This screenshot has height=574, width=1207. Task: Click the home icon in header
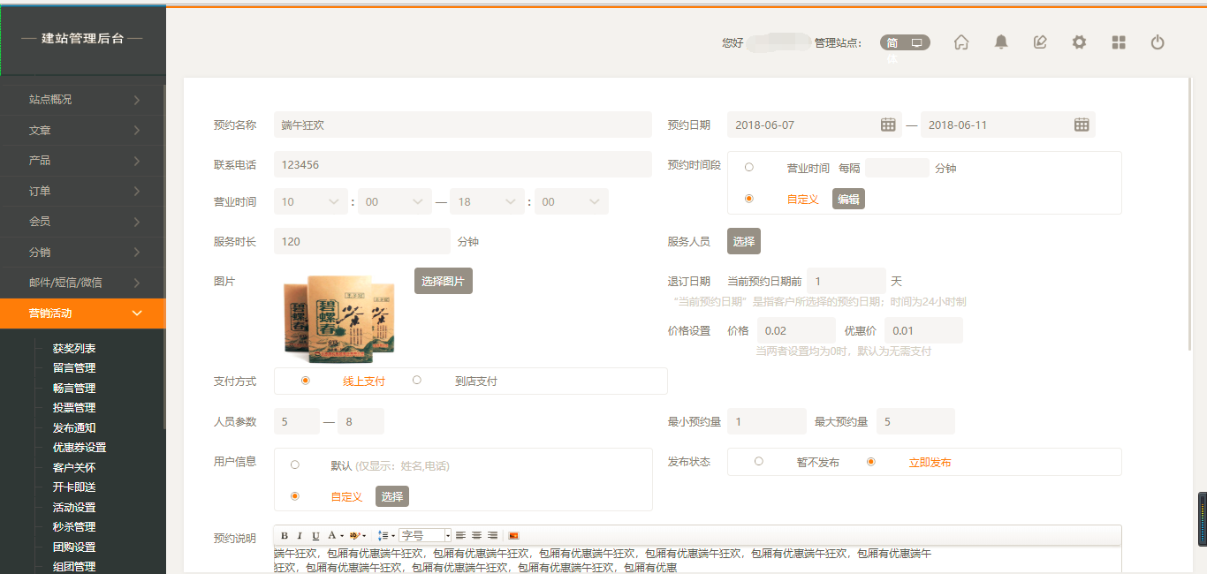tap(961, 42)
